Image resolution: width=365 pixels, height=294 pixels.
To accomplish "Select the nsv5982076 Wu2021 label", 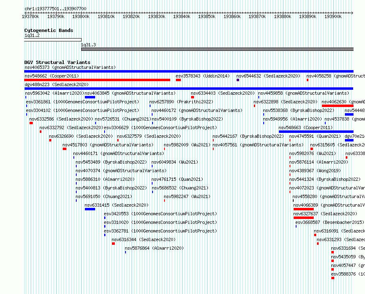I will (x=313, y=153).
